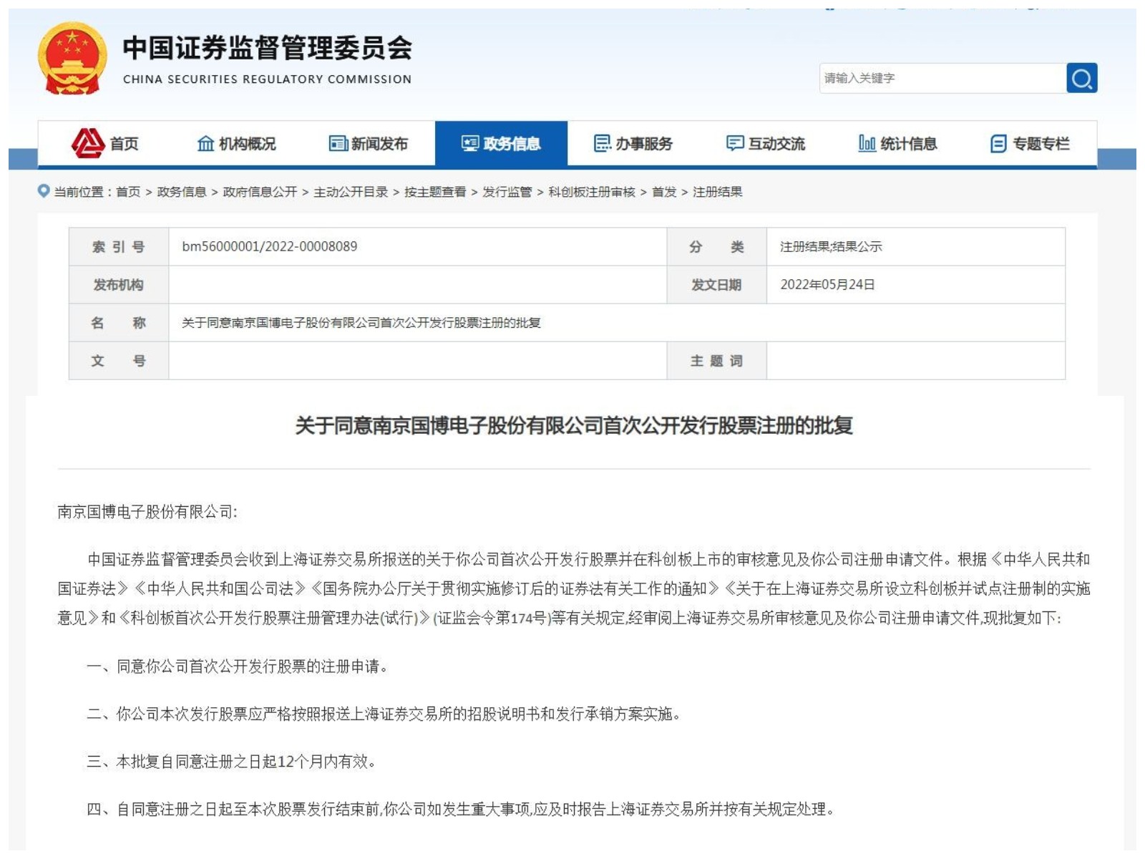The width and height of the screenshot is (1145, 859).
Task: Go to 主动公开目录 in breadcrumb
Action: [351, 192]
